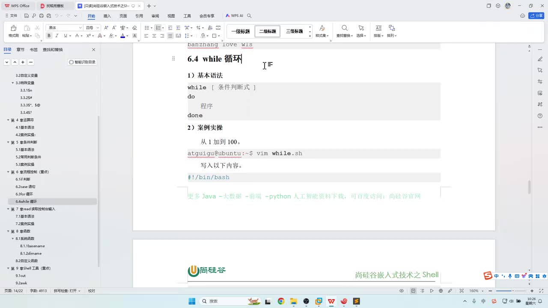548x308 pixels.
Task: Click the Format Painter brush icon
Action: pos(13,28)
